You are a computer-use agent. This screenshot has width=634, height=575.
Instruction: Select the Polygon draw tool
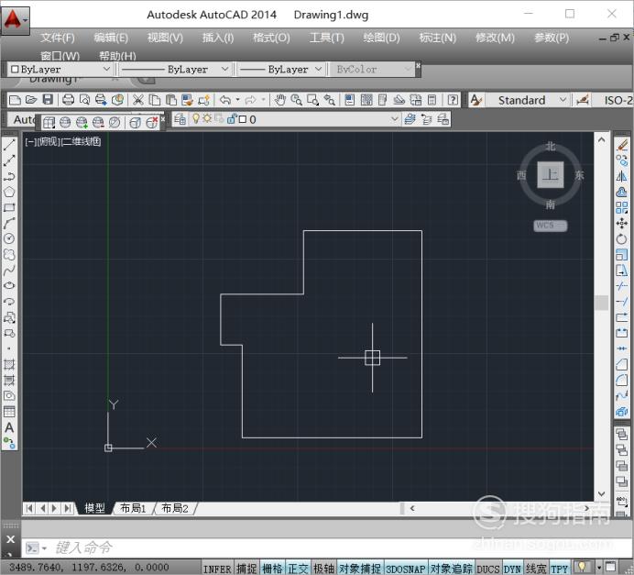click(9, 192)
